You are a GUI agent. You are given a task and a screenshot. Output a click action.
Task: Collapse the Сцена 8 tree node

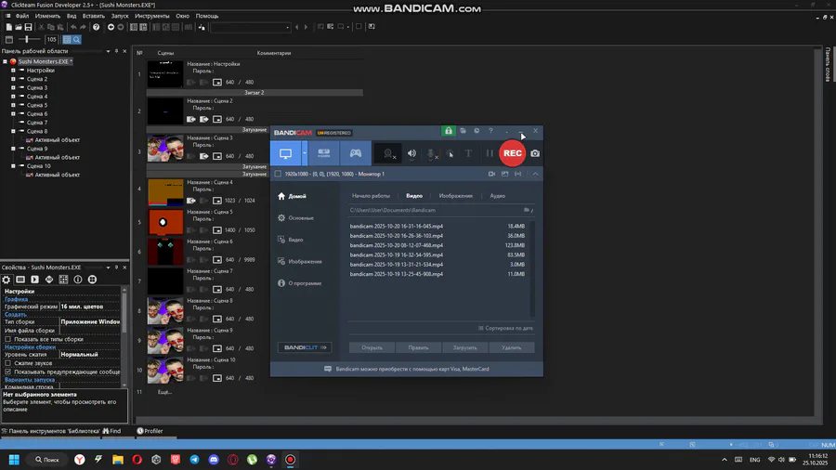pos(13,131)
